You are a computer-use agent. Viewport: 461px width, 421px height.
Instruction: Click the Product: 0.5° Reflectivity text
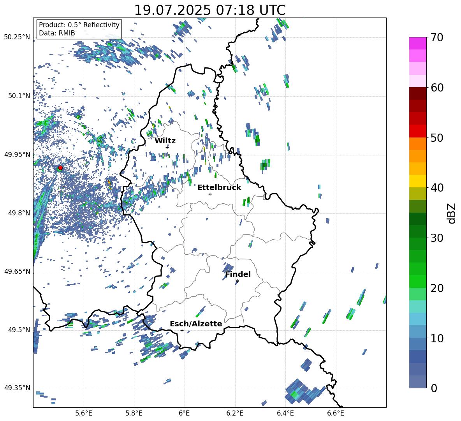(x=79, y=25)
